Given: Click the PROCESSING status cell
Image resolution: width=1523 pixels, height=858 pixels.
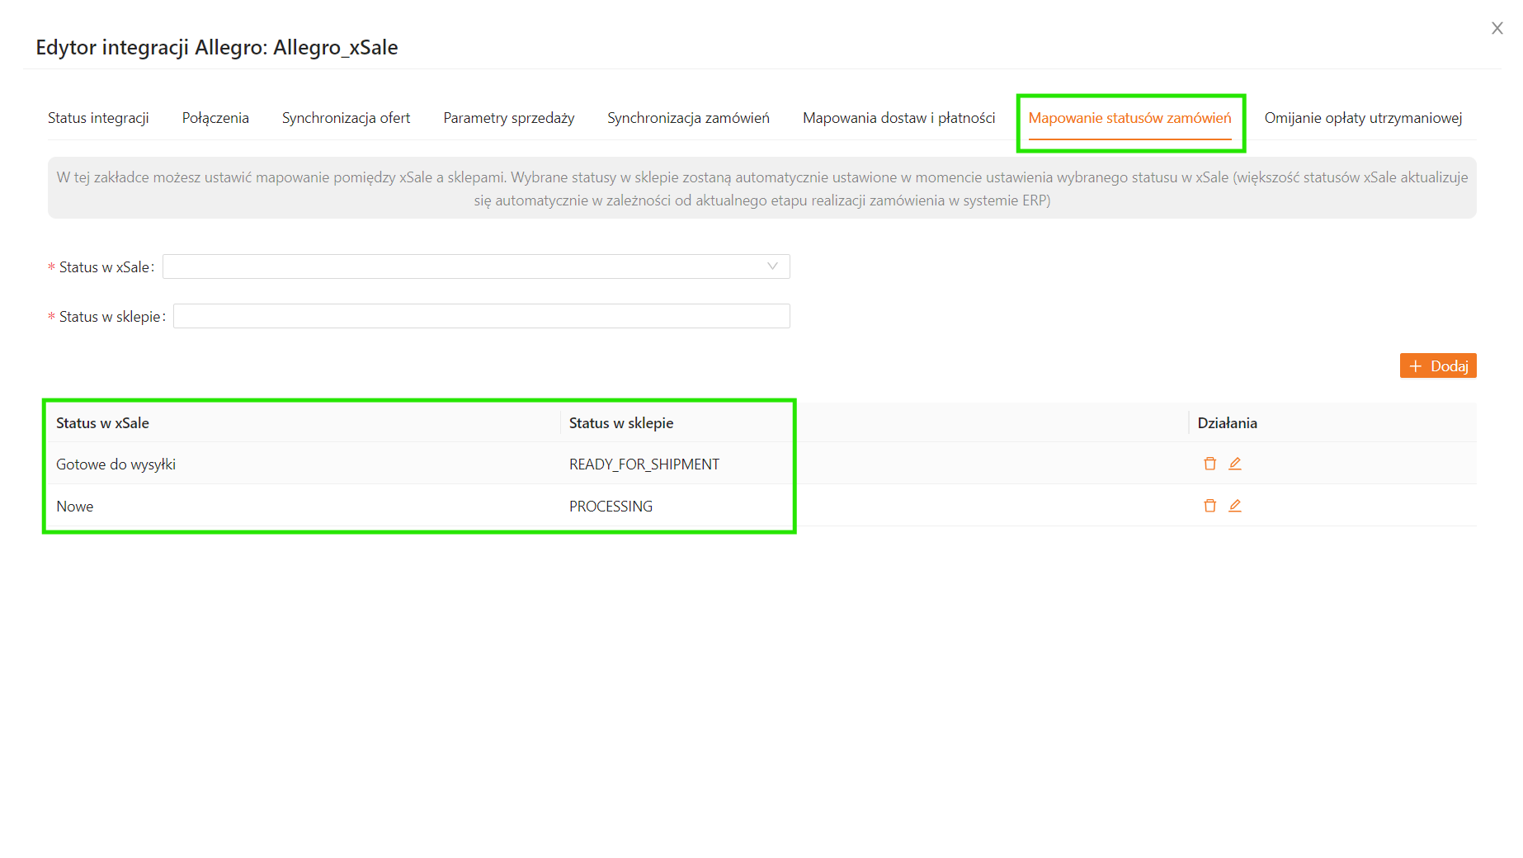Looking at the screenshot, I should tap(611, 507).
